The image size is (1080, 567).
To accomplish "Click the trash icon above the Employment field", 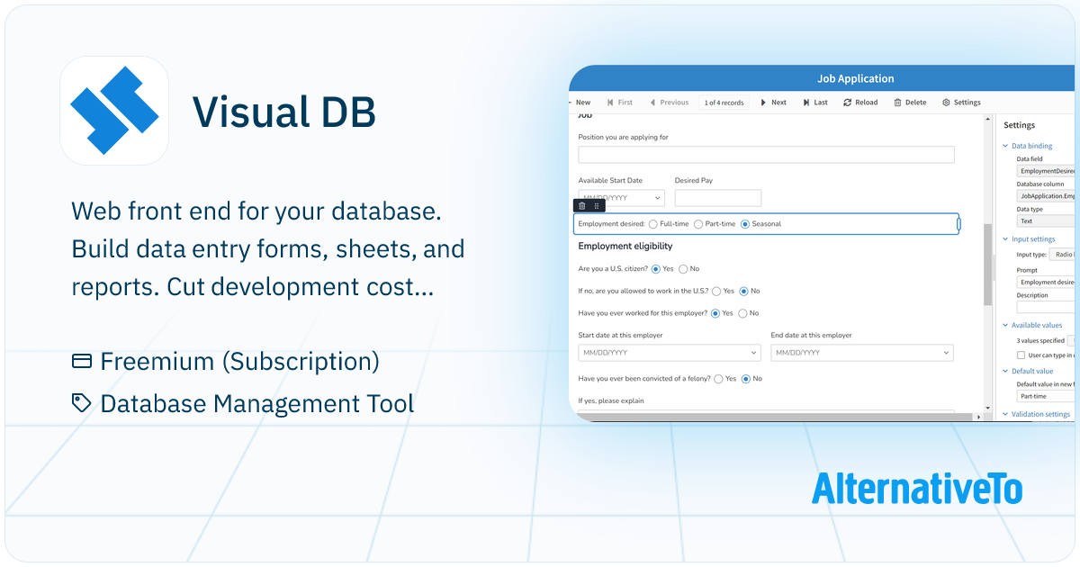I will (x=581, y=206).
